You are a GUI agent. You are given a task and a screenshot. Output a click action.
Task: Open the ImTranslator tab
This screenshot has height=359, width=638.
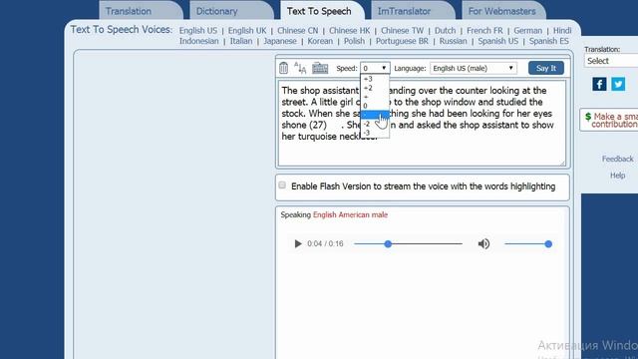tap(413, 11)
